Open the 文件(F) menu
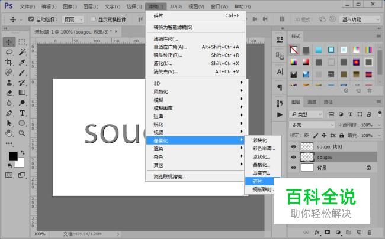385x239 pixels. (27, 6)
